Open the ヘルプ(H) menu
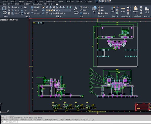151x124 pixels. pos(79,2)
